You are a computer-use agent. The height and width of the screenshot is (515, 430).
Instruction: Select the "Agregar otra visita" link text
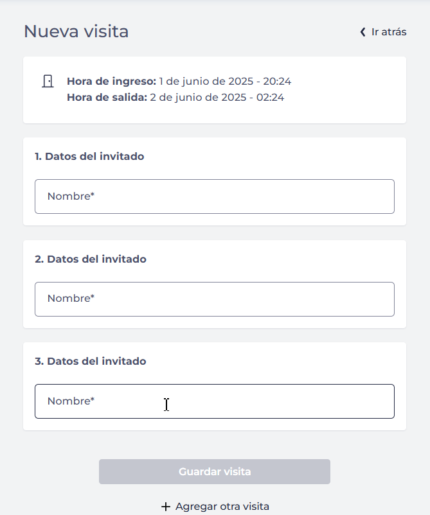pos(222,507)
